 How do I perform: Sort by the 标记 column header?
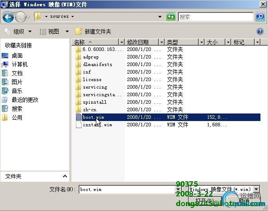click(243, 42)
